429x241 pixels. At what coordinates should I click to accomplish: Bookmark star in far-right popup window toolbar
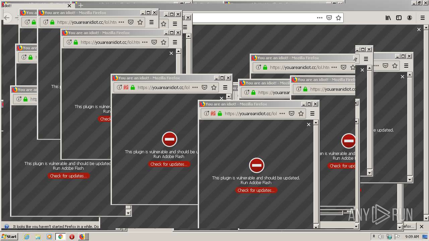(395, 66)
